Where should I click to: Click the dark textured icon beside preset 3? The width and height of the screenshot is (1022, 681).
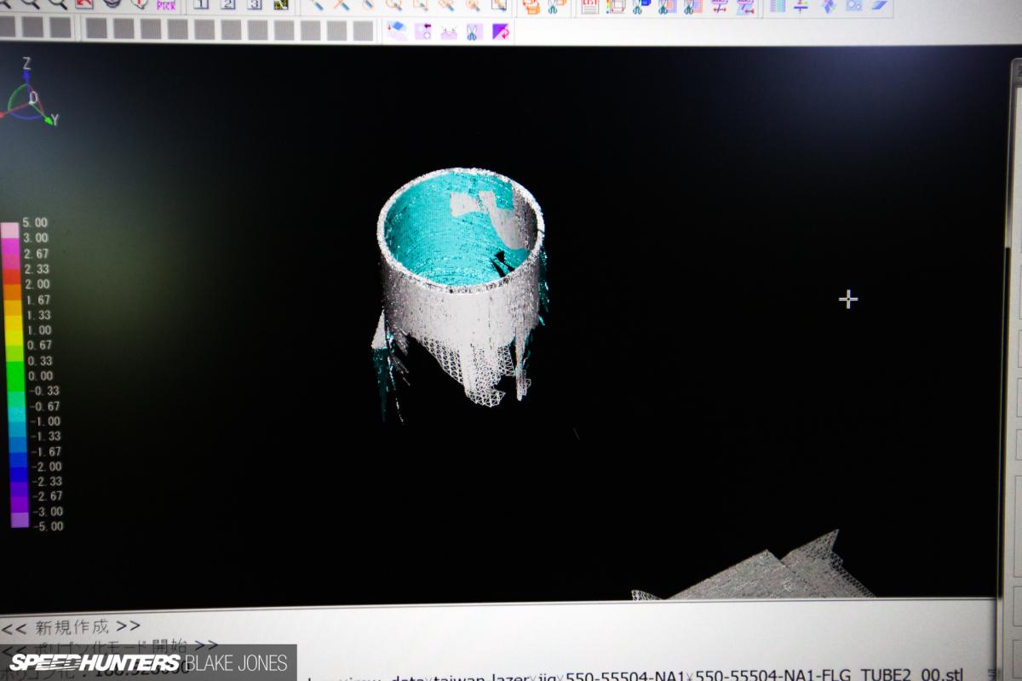point(280,3)
